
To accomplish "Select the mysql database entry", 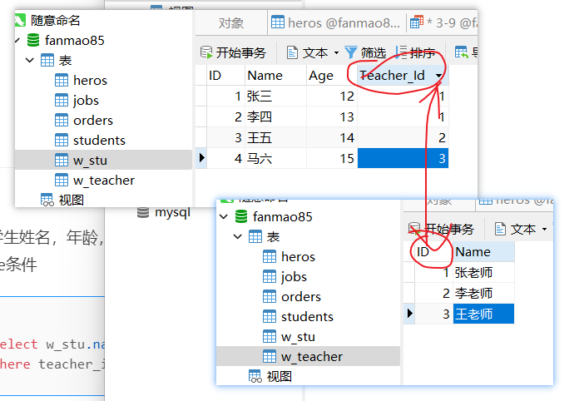I will (x=172, y=212).
